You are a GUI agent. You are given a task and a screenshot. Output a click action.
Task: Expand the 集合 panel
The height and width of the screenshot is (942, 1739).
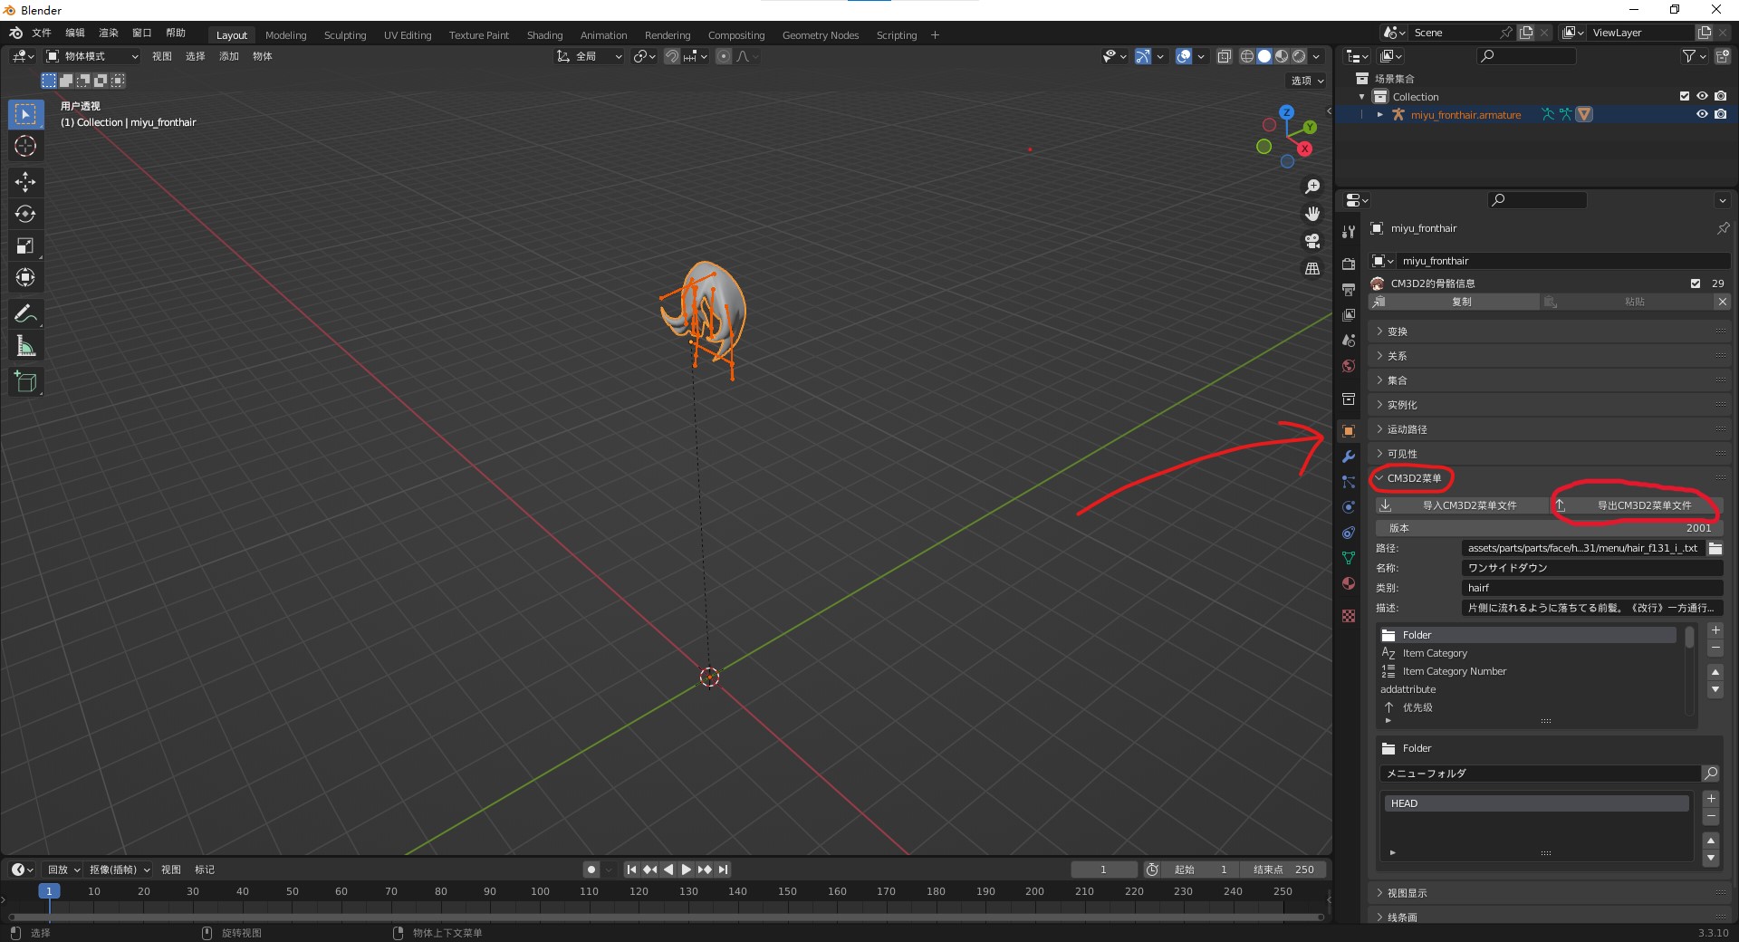(x=1549, y=380)
